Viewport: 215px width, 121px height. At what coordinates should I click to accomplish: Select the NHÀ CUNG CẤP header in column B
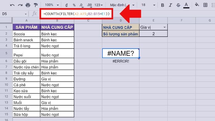pyautogui.click(x=57, y=27)
